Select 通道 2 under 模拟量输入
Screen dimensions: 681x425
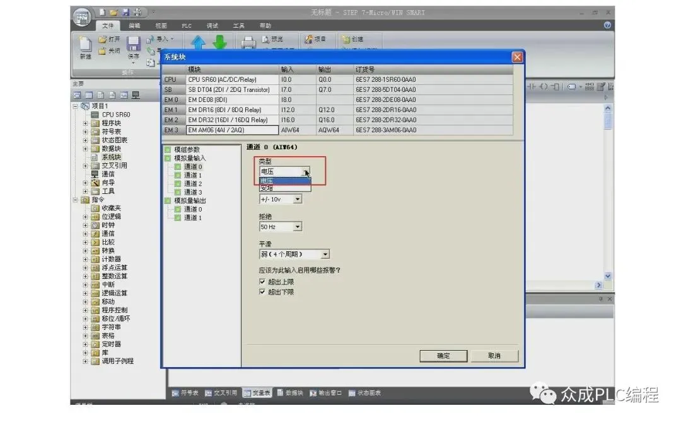point(193,184)
